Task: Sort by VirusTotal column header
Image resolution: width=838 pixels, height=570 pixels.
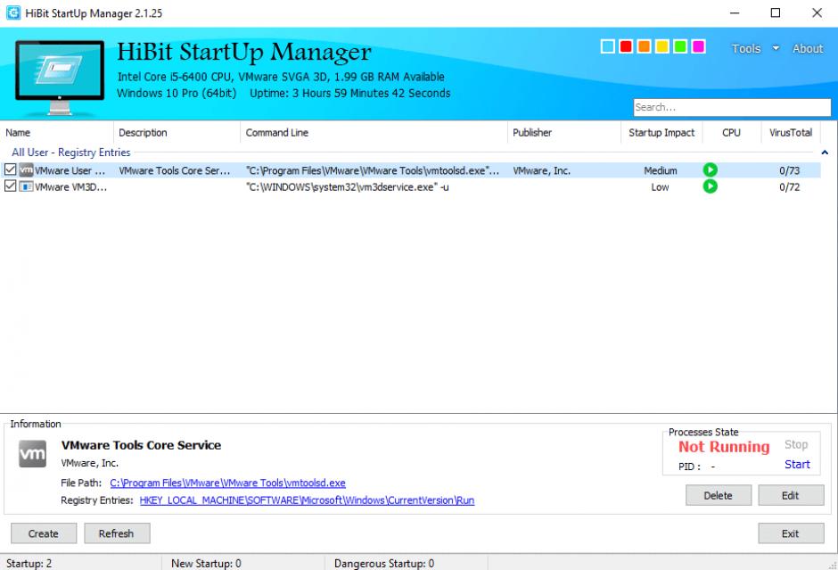Action: [x=791, y=133]
